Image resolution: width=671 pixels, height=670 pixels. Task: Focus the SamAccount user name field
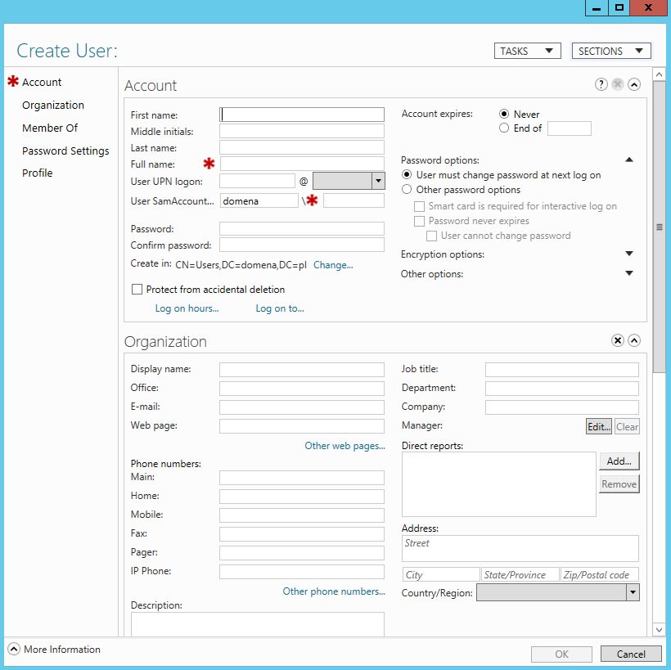tap(354, 200)
